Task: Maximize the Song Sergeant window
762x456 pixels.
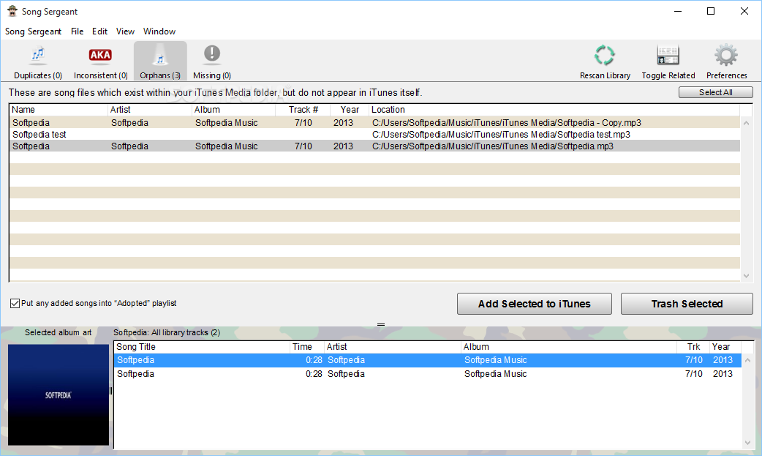Action: (711, 11)
